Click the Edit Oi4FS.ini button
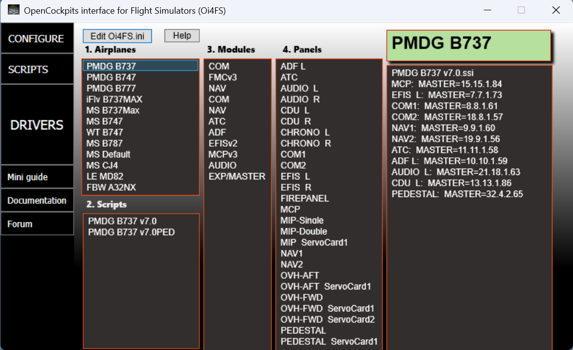This screenshot has width=573, height=350. (118, 36)
